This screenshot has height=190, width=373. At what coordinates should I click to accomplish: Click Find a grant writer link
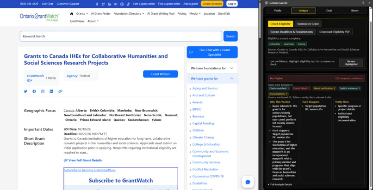169,4
